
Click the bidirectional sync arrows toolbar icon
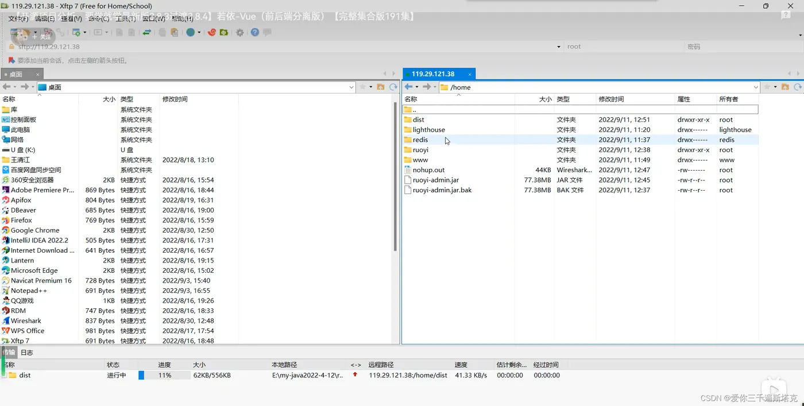click(147, 33)
